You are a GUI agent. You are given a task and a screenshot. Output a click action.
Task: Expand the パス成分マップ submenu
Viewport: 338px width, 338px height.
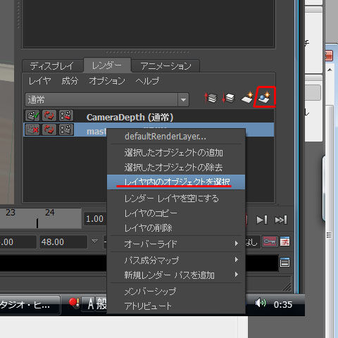click(176, 260)
